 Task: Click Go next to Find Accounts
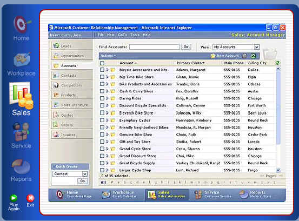(186, 47)
